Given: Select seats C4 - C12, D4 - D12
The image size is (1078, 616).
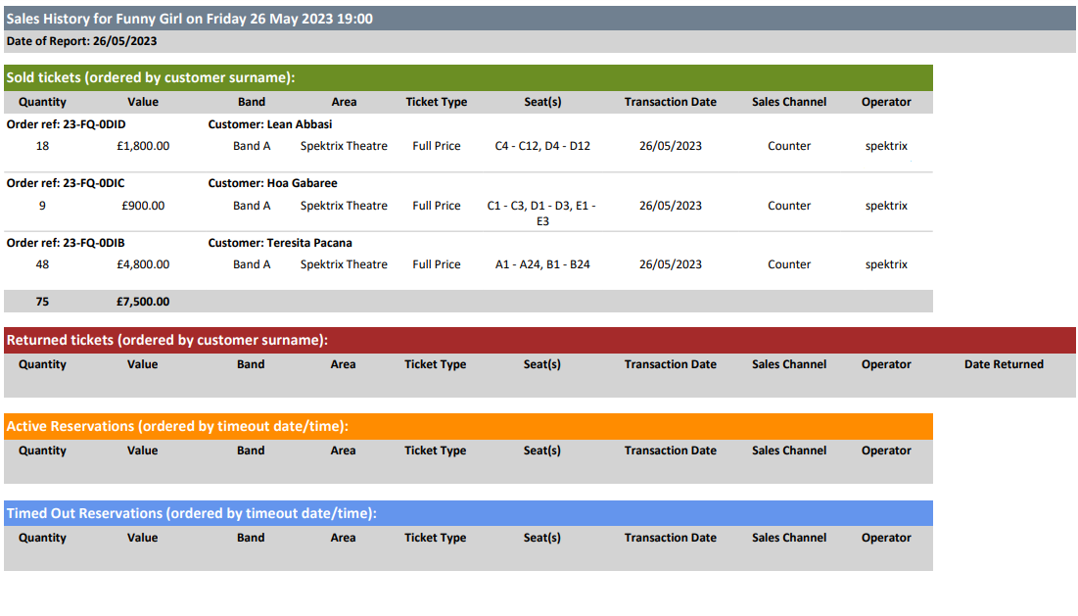Looking at the screenshot, I should [x=542, y=146].
